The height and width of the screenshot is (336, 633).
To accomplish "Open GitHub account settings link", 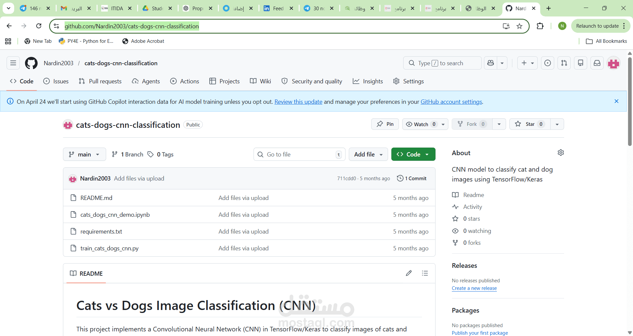I will (451, 102).
